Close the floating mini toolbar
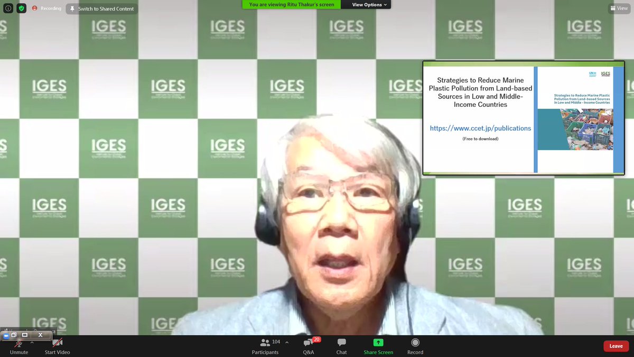The width and height of the screenshot is (634, 357). click(40, 335)
